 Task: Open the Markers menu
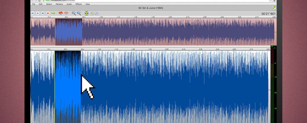coord(59,4)
